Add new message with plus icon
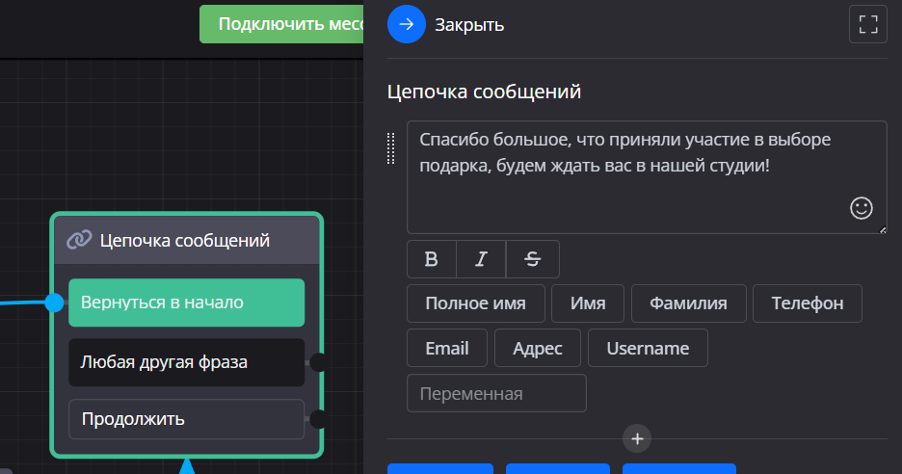Viewport: 902px width, 474px height. tap(636, 438)
